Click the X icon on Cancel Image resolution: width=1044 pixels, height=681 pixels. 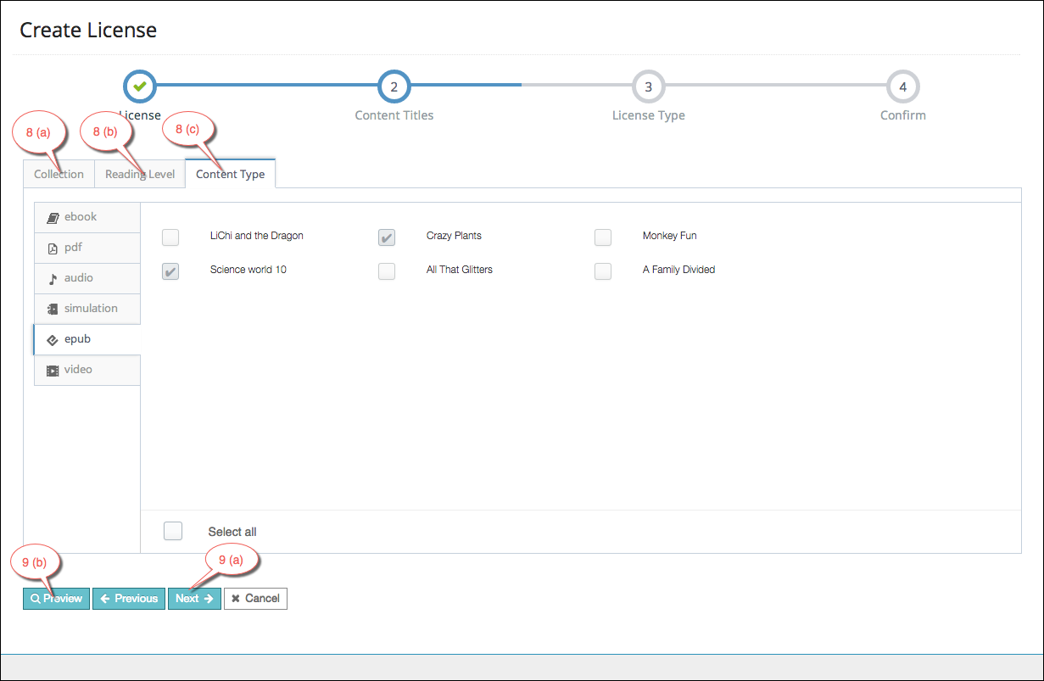point(236,599)
